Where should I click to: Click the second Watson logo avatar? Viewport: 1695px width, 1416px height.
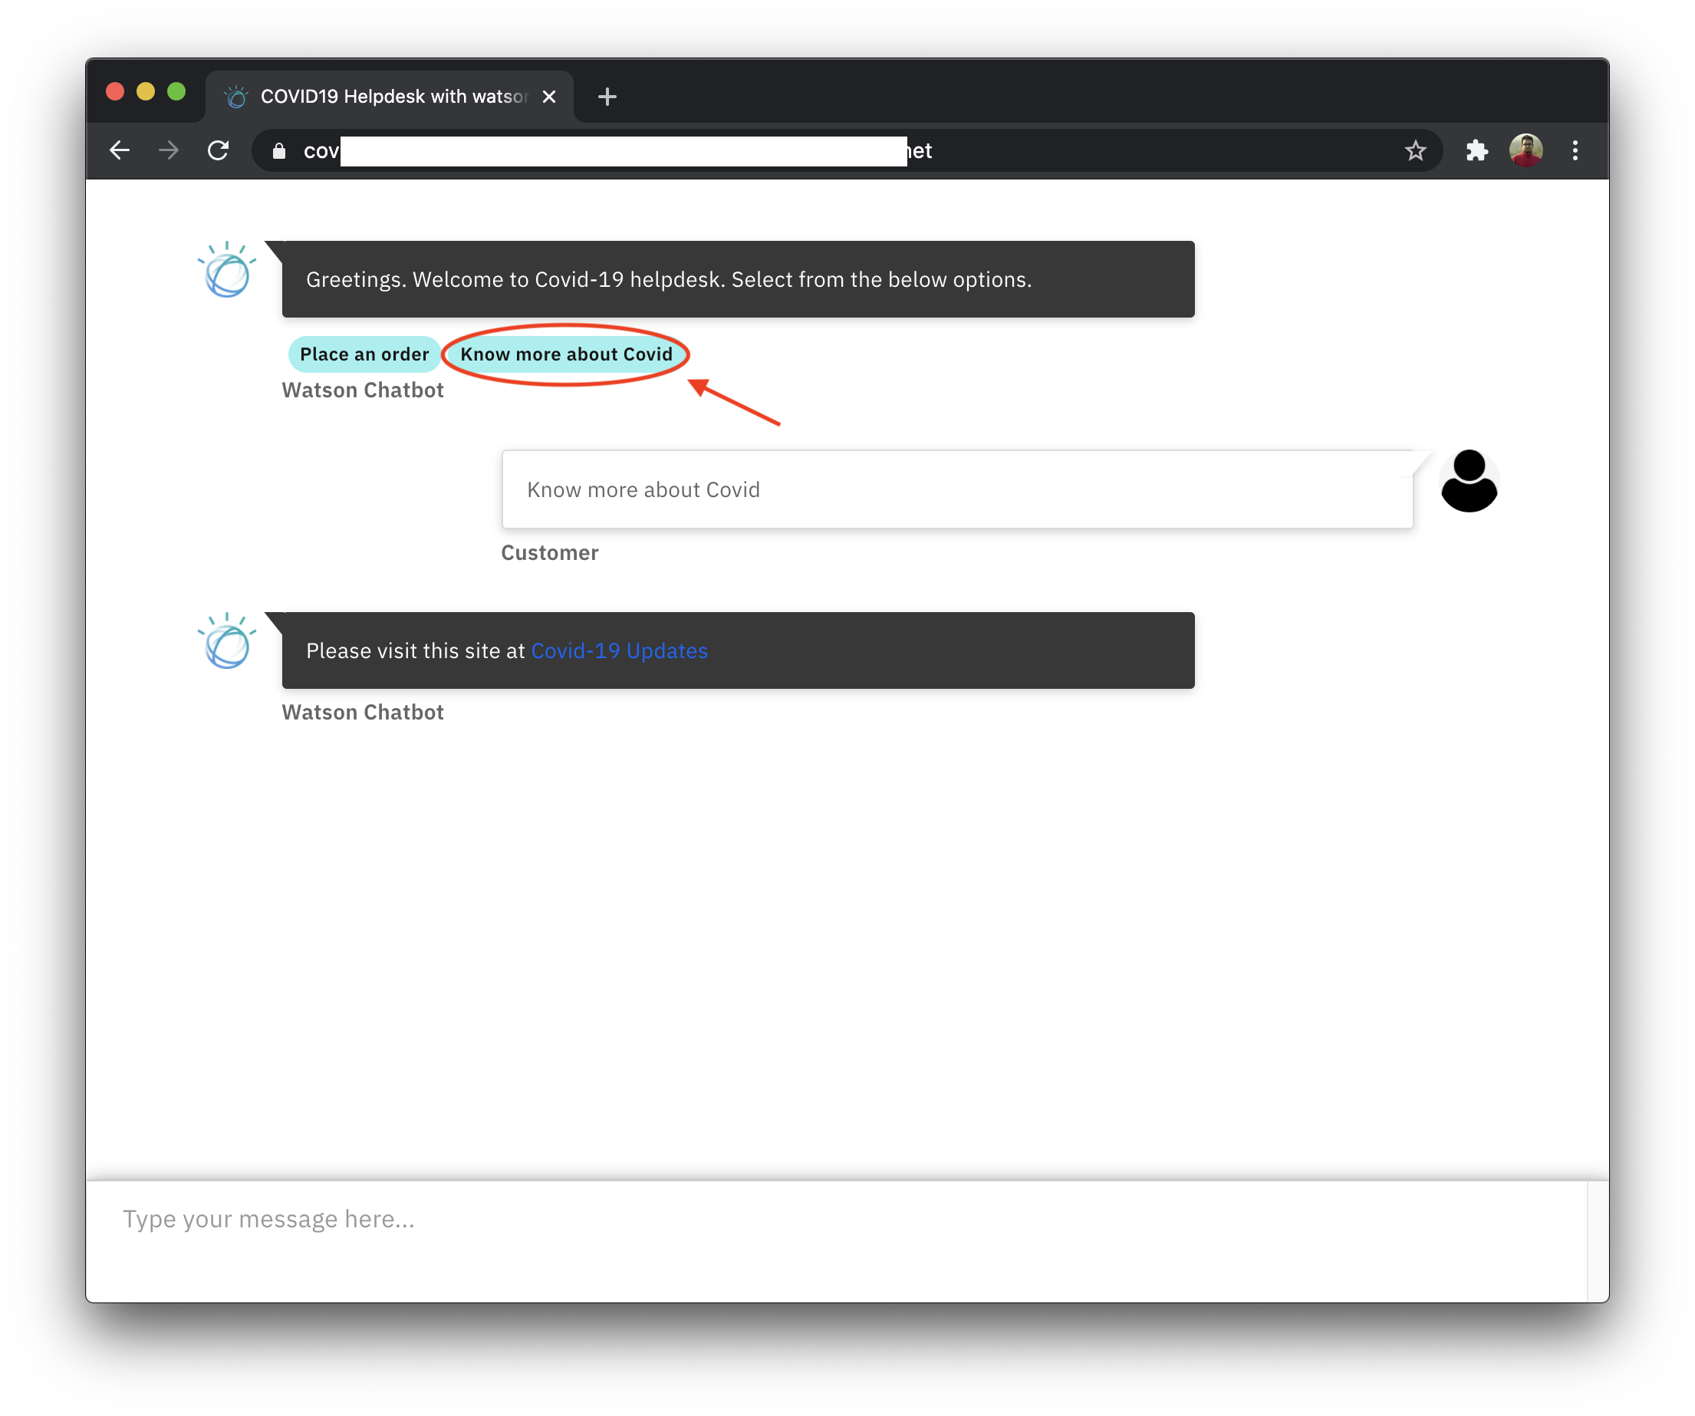point(227,642)
